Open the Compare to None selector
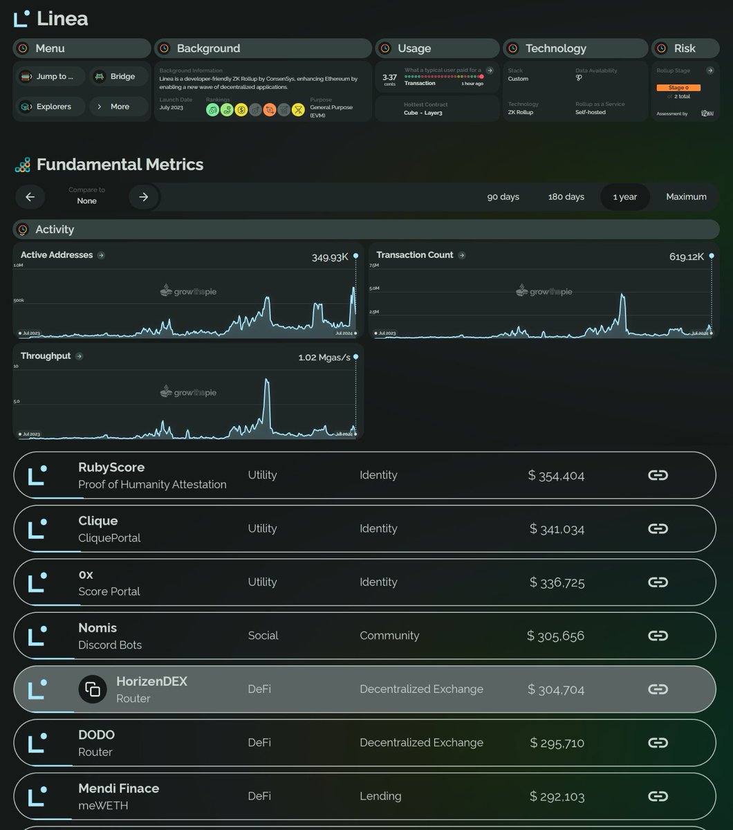Image resolution: width=733 pixels, height=830 pixels. (x=86, y=197)
